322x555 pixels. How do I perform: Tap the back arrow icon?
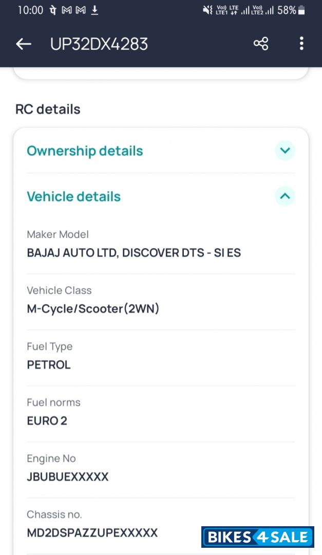[24, 44]
